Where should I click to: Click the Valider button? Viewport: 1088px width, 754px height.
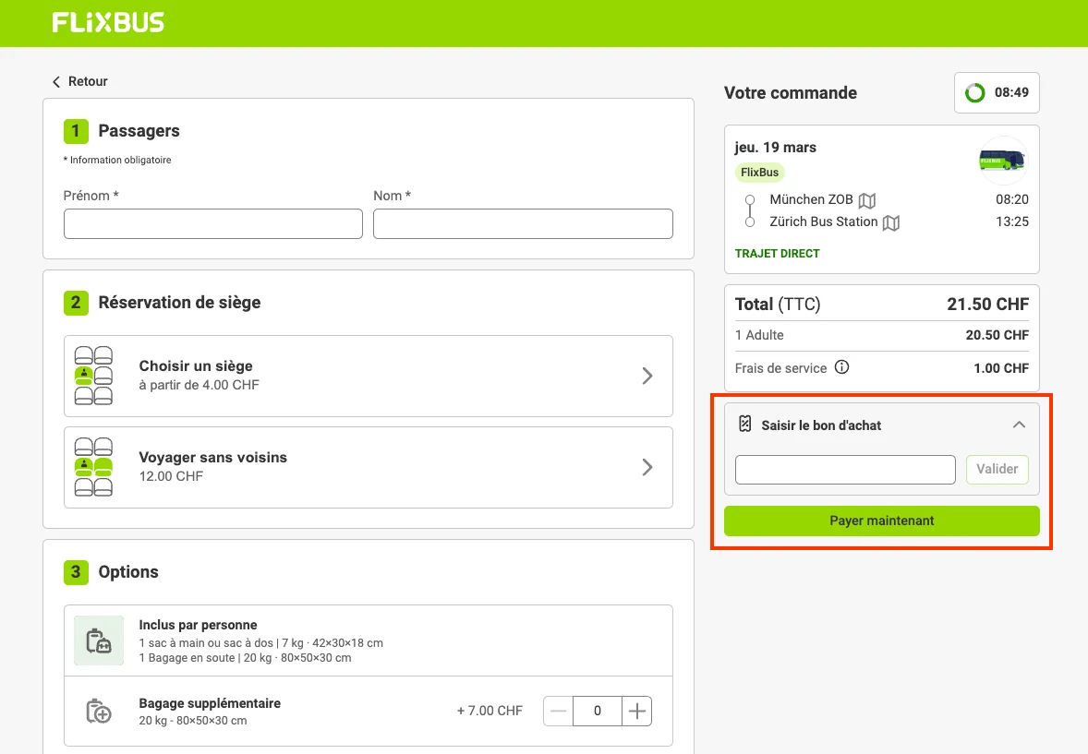[x=997, y=469]
